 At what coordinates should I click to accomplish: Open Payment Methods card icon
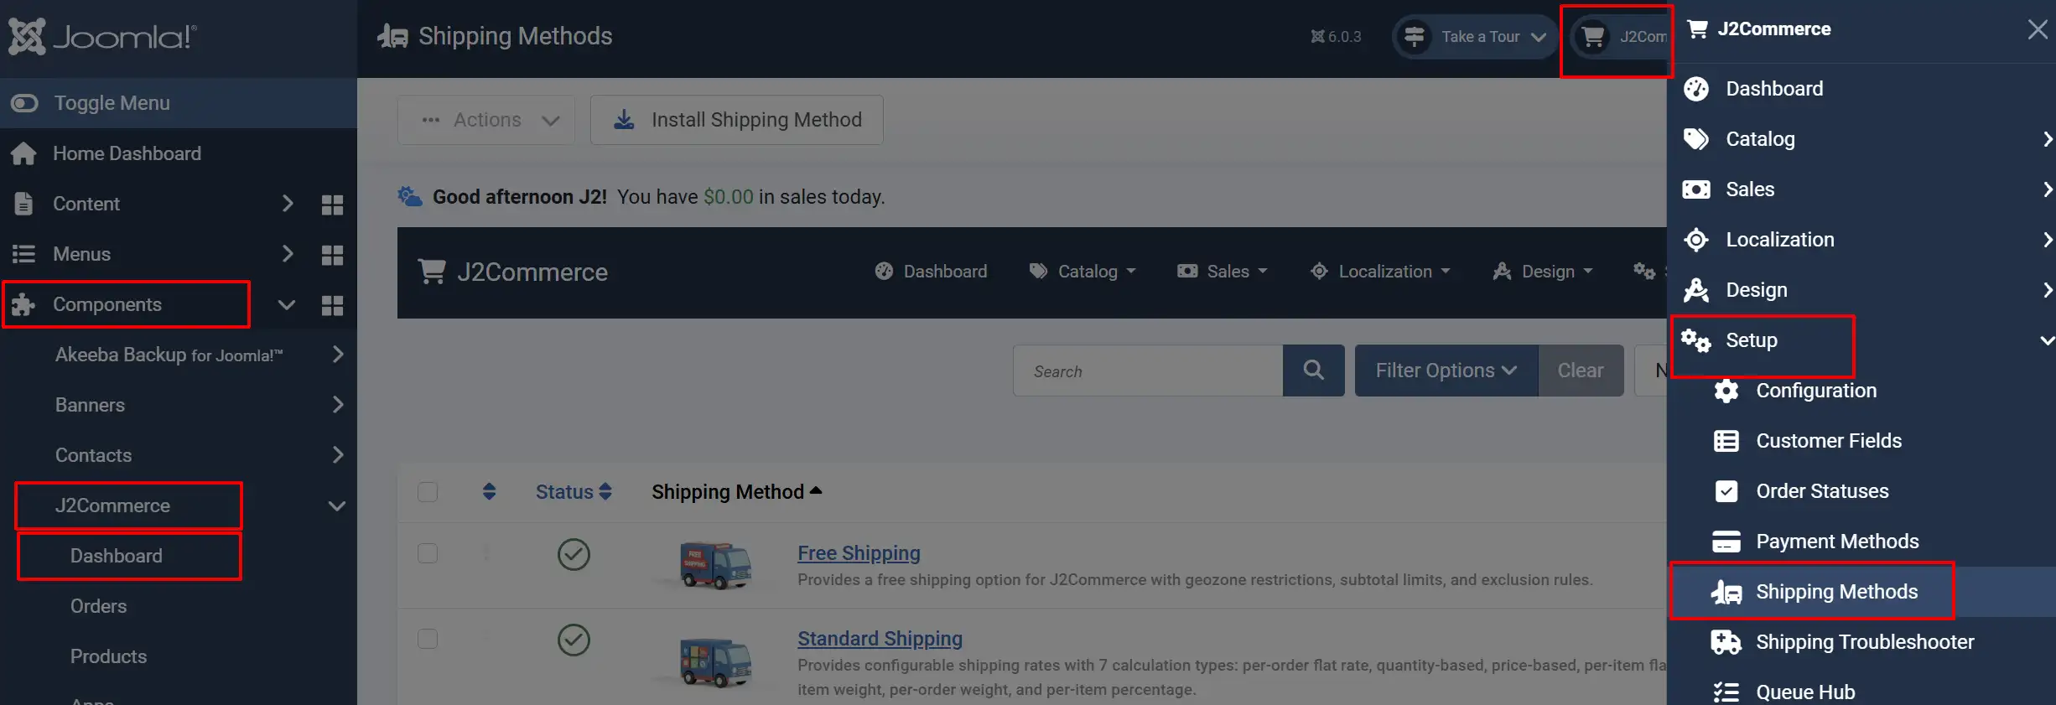click(x=1726, y=542)
